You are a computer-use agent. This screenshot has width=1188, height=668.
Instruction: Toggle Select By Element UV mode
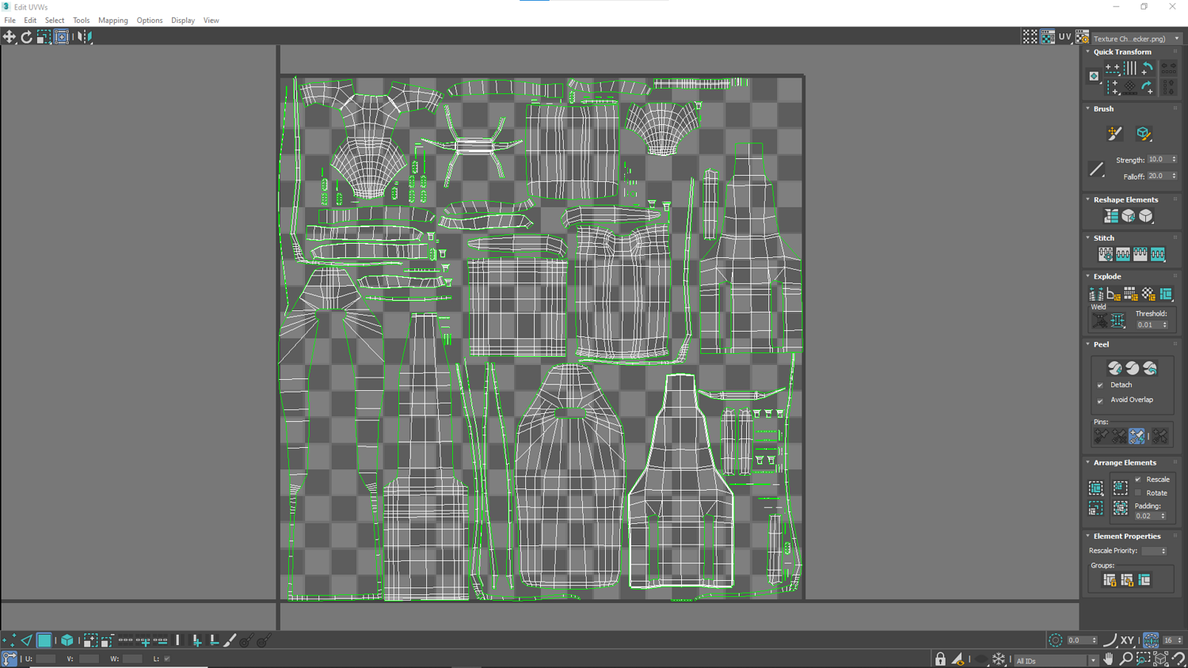point(67,640)
